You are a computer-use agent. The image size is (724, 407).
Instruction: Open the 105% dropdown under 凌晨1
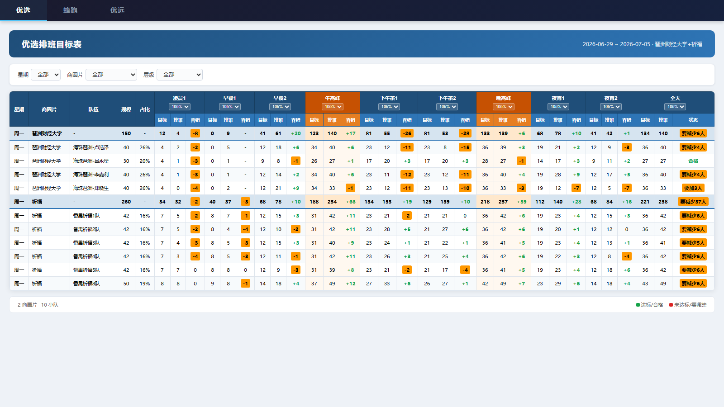[180, 107]
